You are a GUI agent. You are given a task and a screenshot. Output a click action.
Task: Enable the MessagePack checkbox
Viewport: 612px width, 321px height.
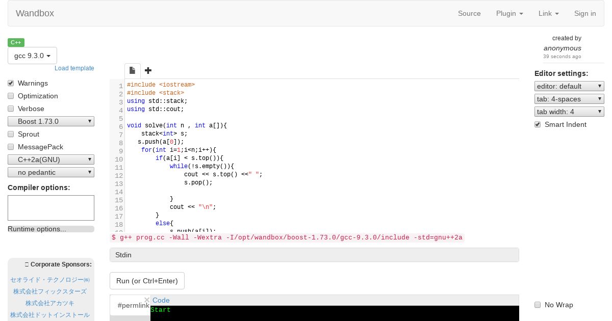[x=11, y=147]
